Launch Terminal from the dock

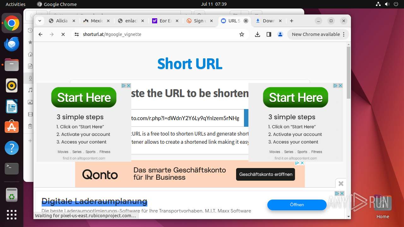pyautogui.click(x=12, y=169)
